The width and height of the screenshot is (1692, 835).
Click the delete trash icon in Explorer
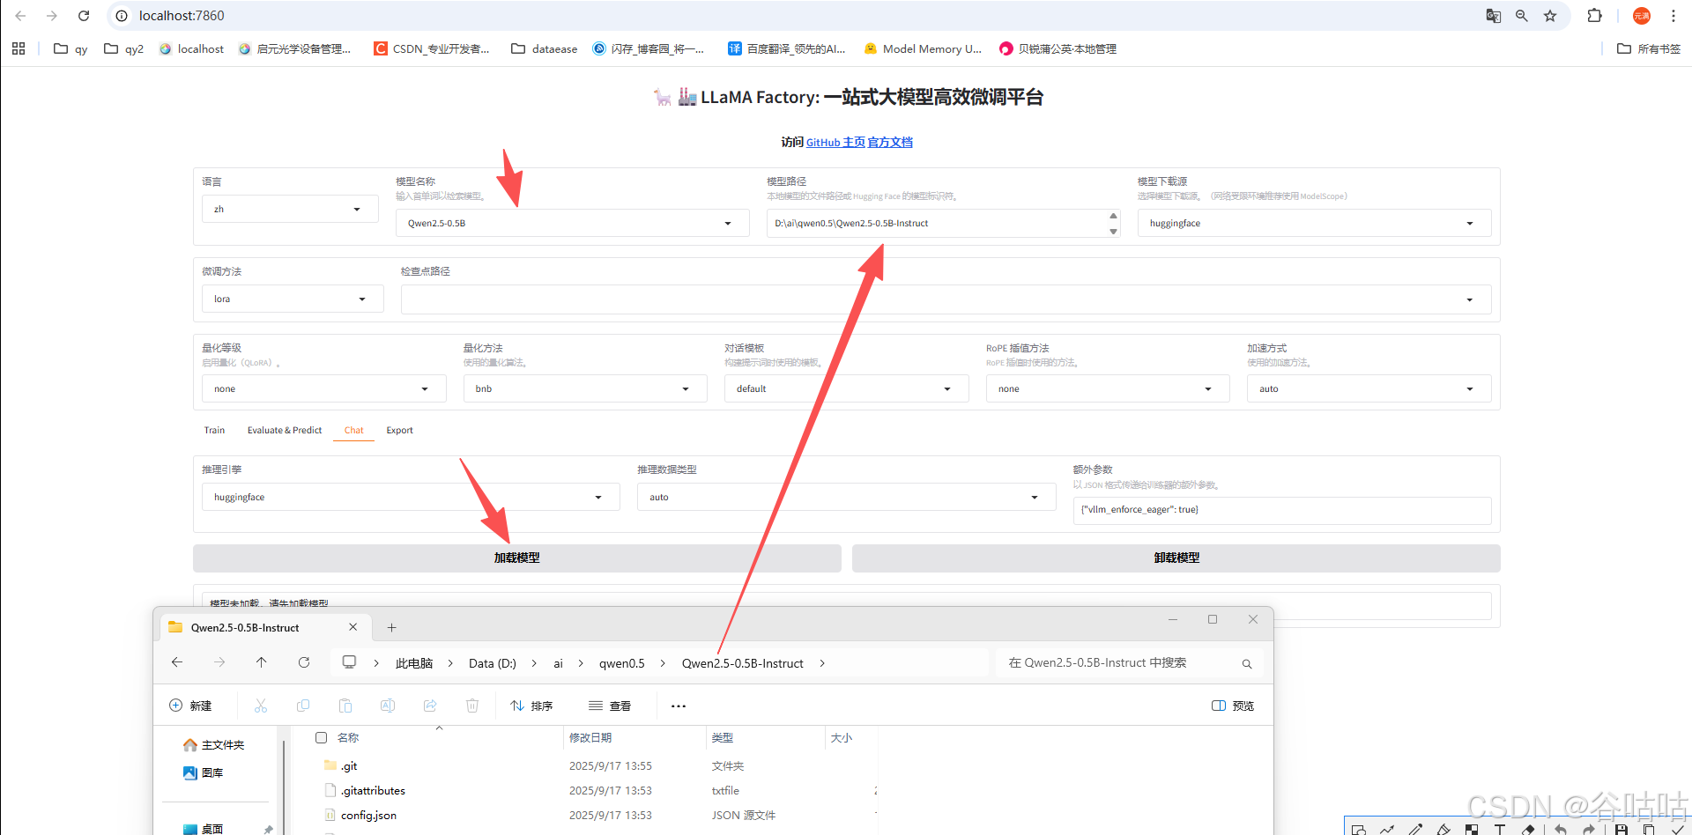pyautogui.click(x=472, y=706)
